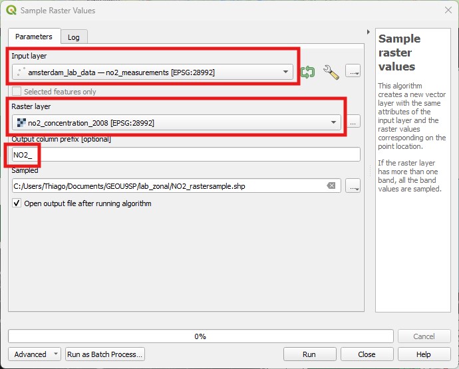Viewport: 459px width, 369px height.
Task: Browse output file location ellipsis button
Action: 353,185
